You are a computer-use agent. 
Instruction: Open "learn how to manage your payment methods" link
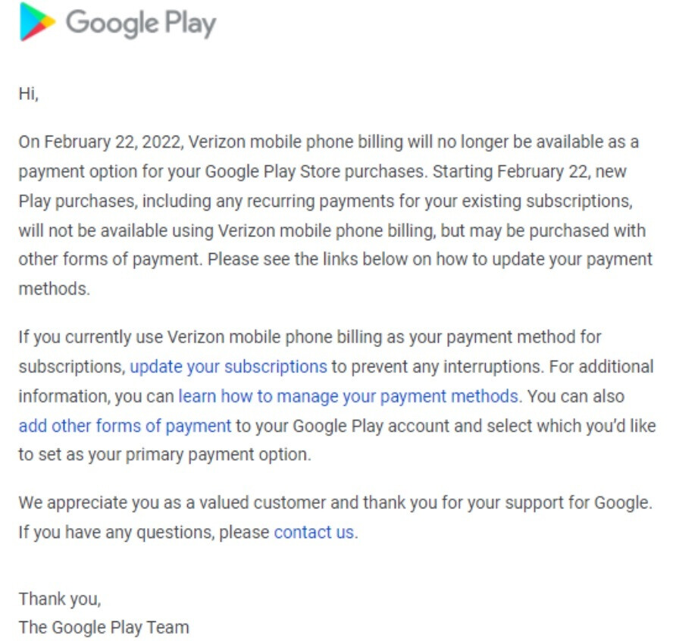pyautogui.click(x=350, y=396)
